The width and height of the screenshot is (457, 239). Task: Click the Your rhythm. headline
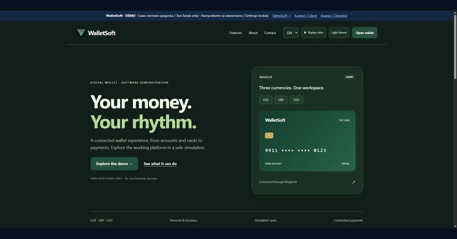(144, 122)
